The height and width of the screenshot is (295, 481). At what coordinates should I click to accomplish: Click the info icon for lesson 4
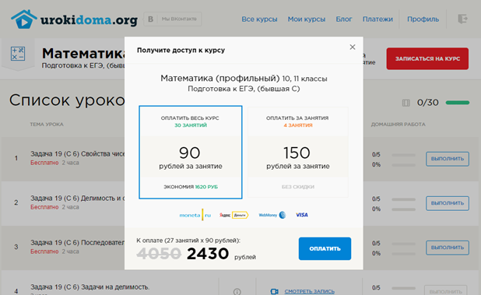tap(237, 291)
